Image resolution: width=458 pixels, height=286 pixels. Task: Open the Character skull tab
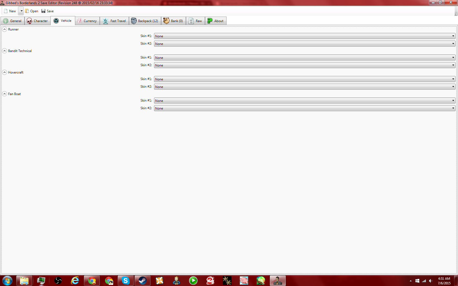37,21
